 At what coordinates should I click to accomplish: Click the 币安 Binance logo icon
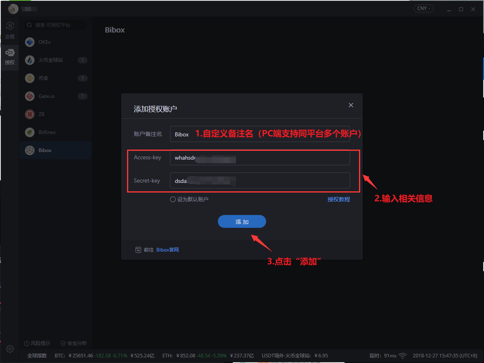coord(30,78)
